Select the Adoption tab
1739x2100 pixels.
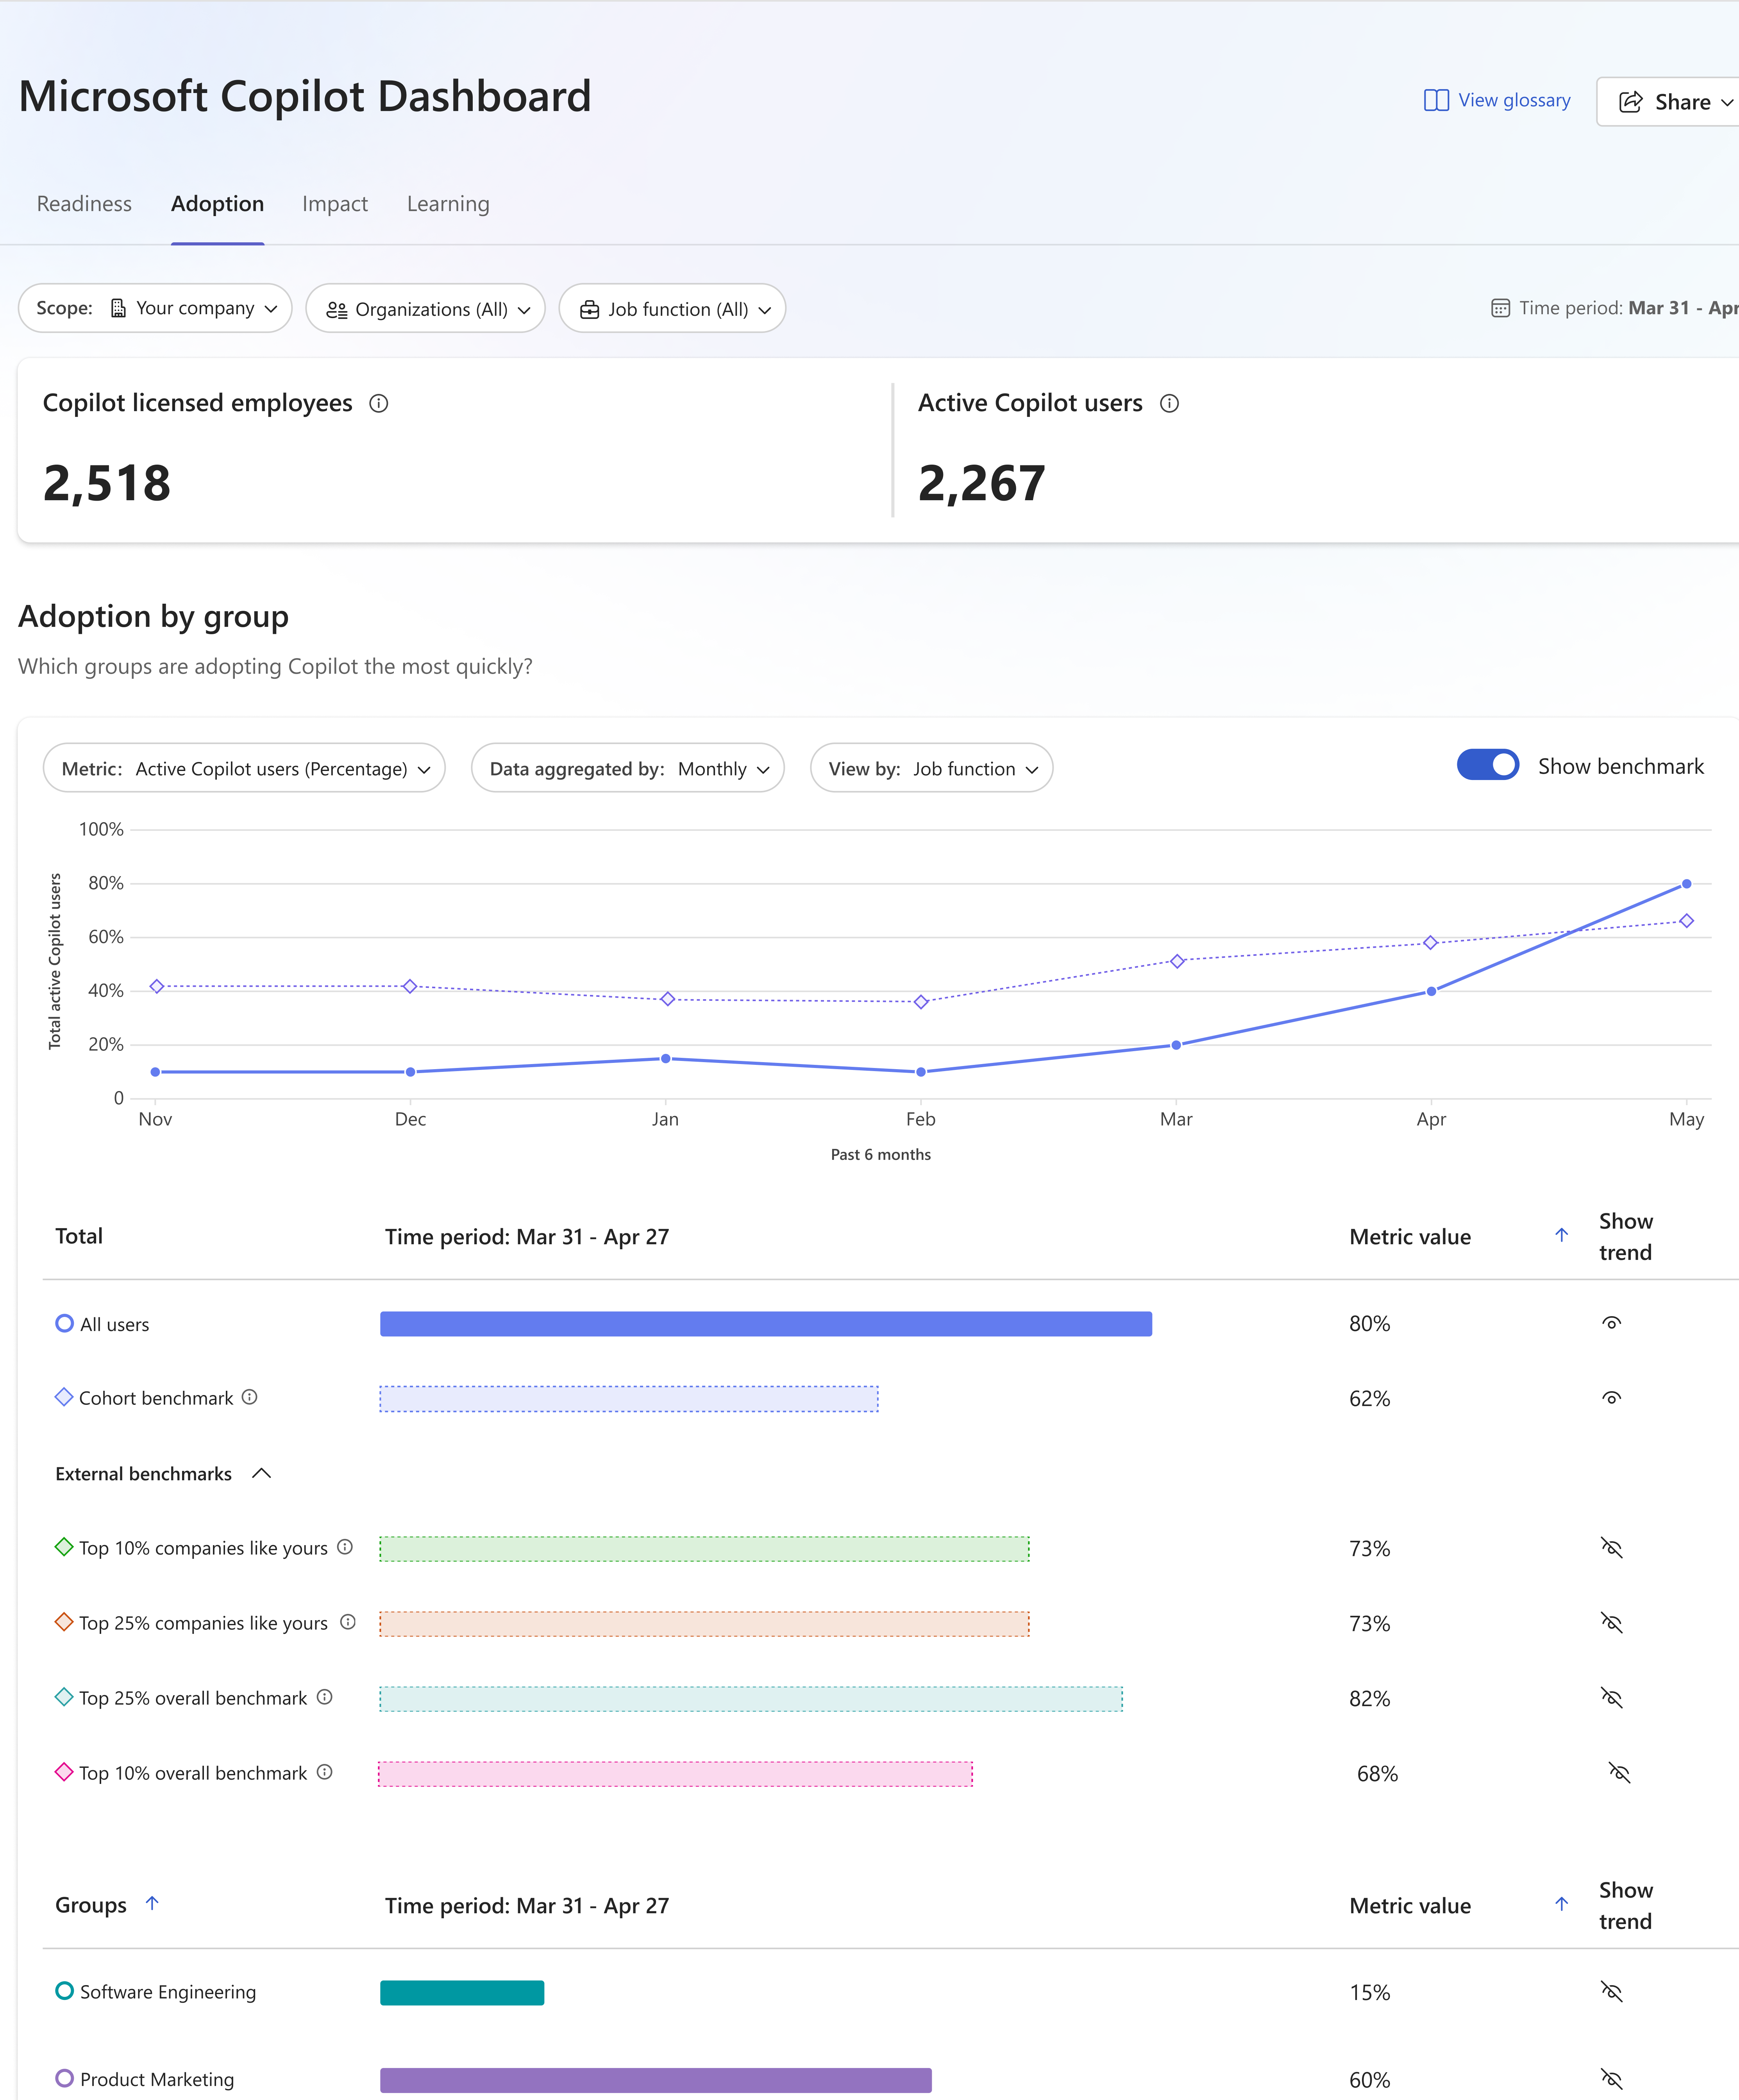[x=217, y=204]
